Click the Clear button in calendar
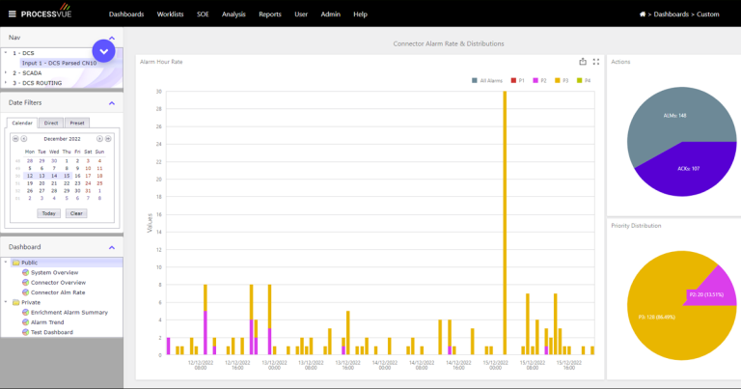Screen dimensions: 741x389 tap(76, 213)
